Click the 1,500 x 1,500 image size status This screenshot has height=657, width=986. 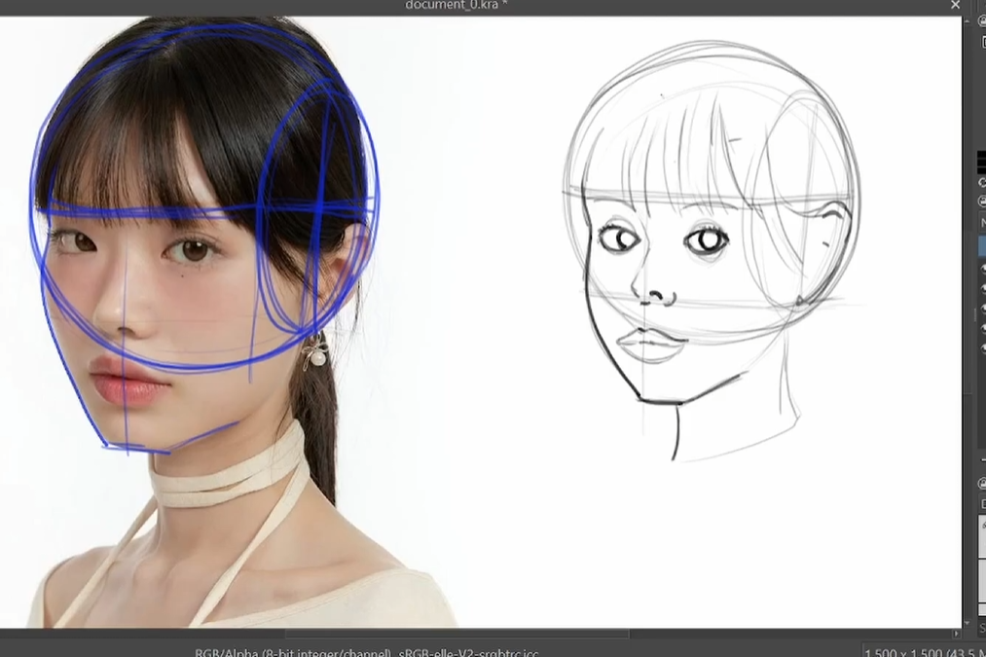point(925,652)
